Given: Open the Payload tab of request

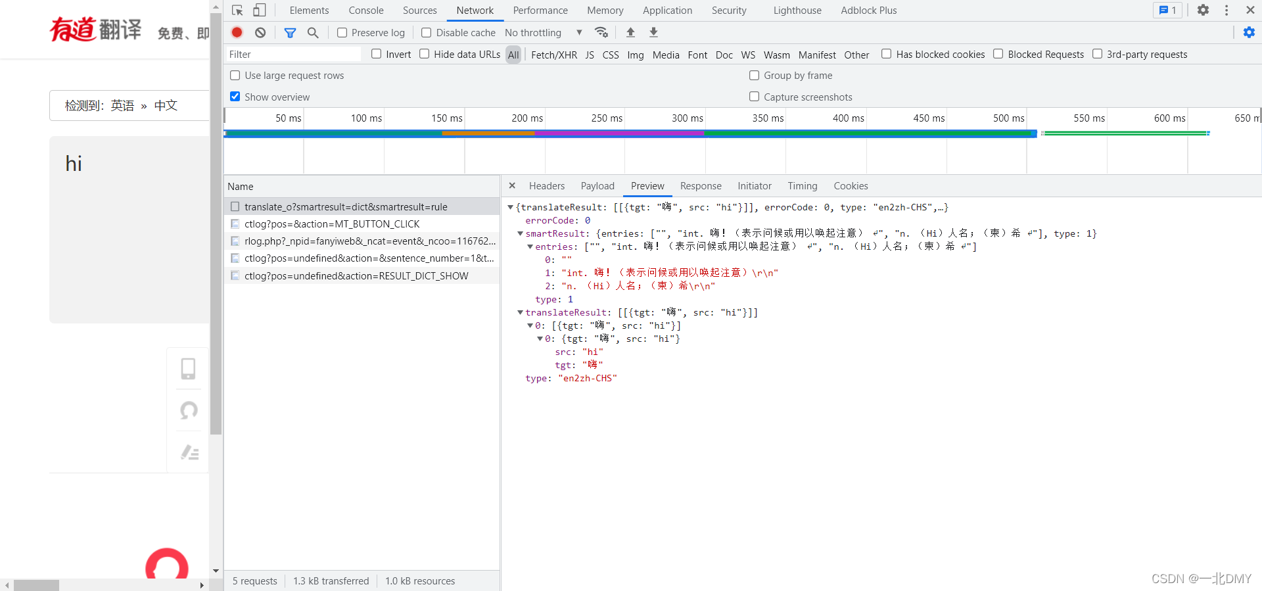Looking at the screenshot, I should [597, 186].
